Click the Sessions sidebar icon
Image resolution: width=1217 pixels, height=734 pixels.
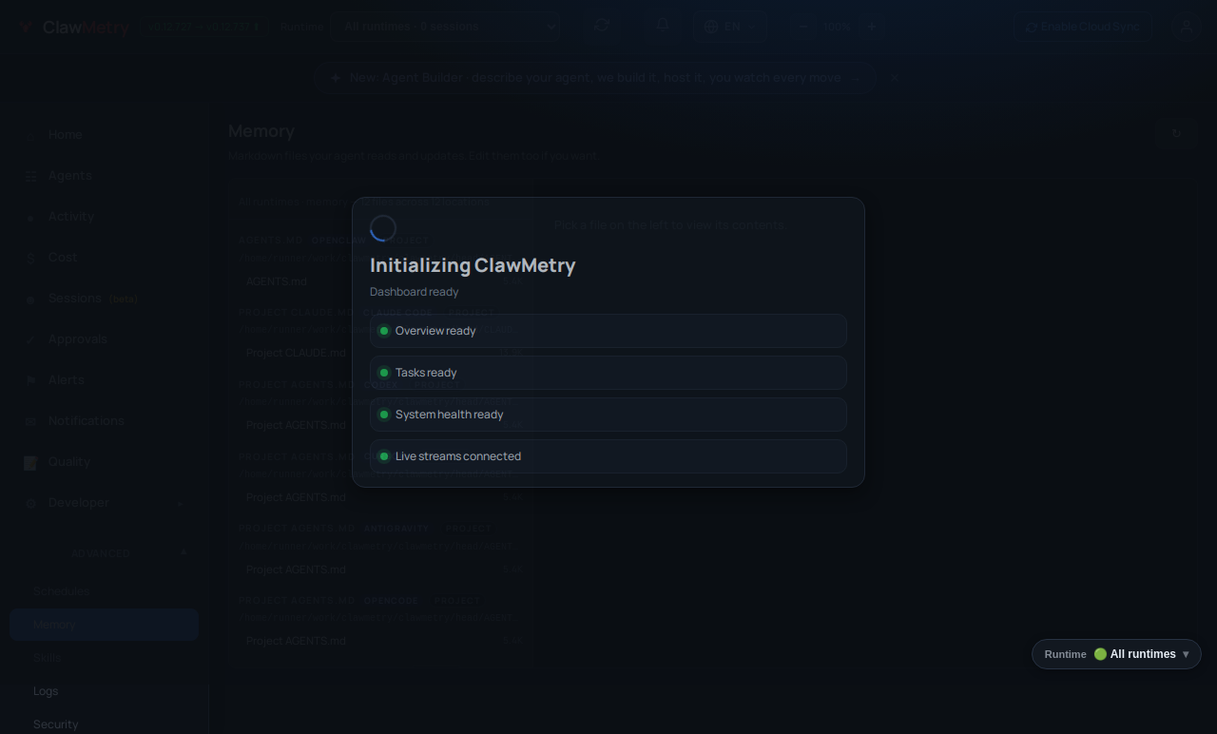(30, 299)
